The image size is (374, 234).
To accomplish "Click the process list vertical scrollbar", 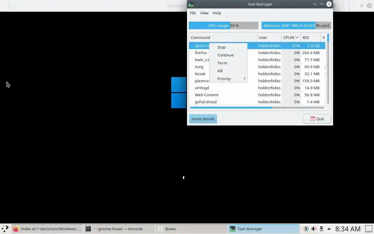I will [x=328, y=69].
